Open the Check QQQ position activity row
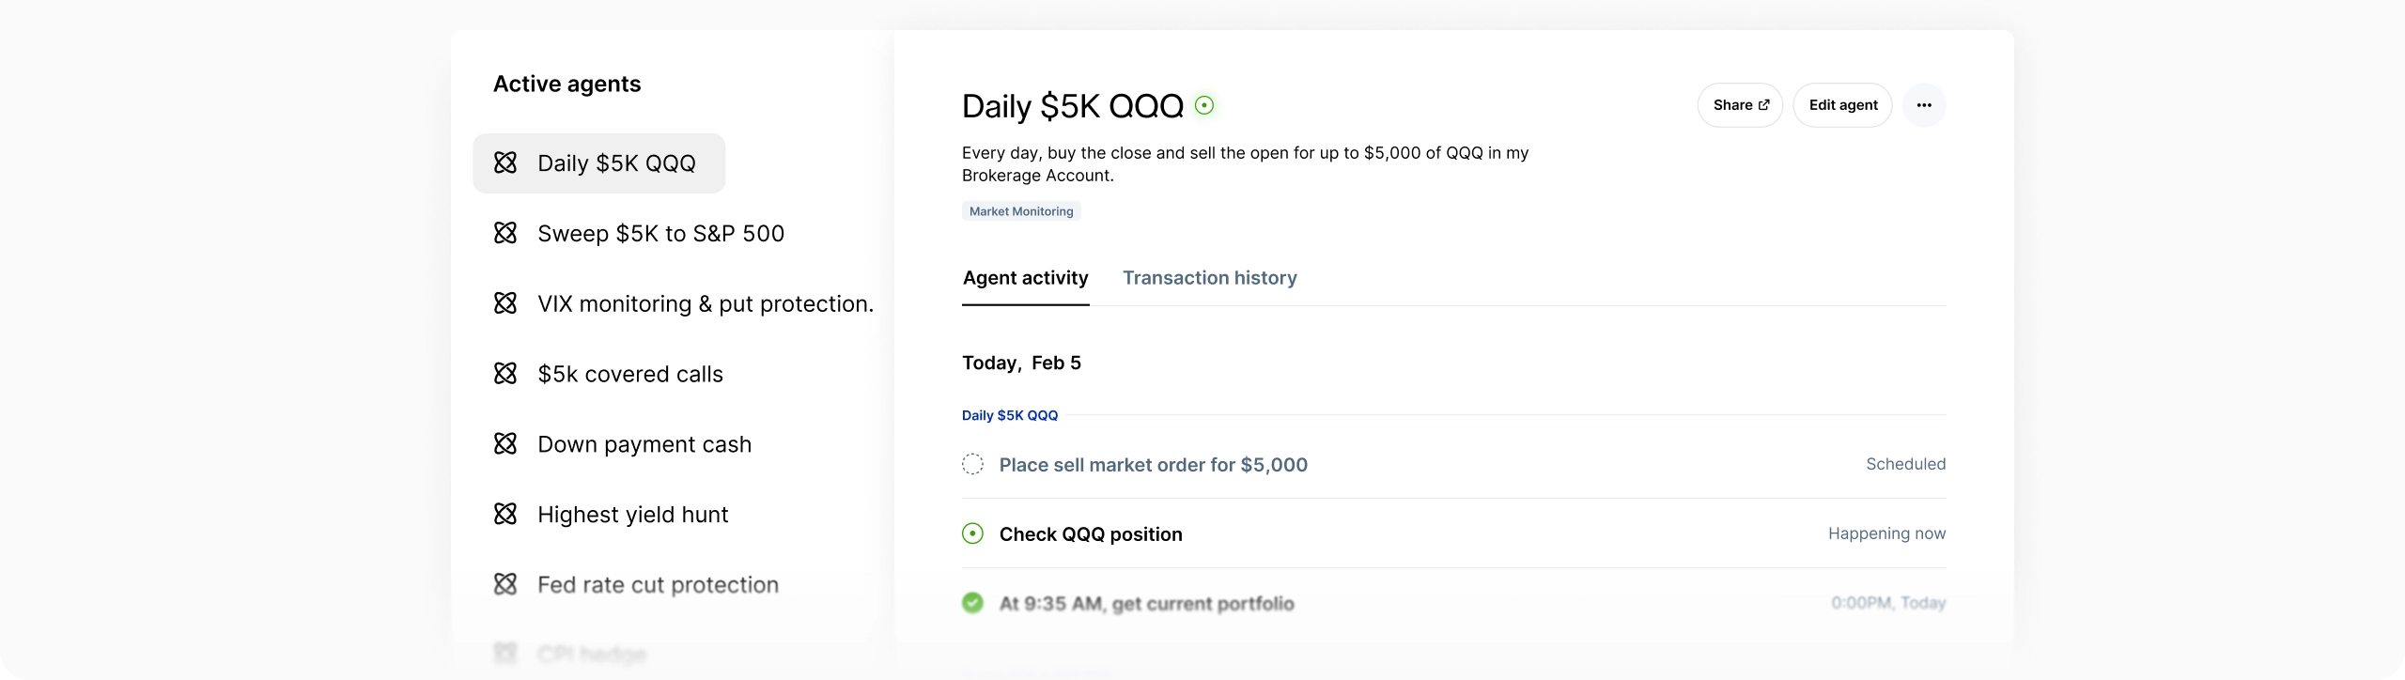2405x680 pixels. pyautogui.click(x=1454, y=533)
